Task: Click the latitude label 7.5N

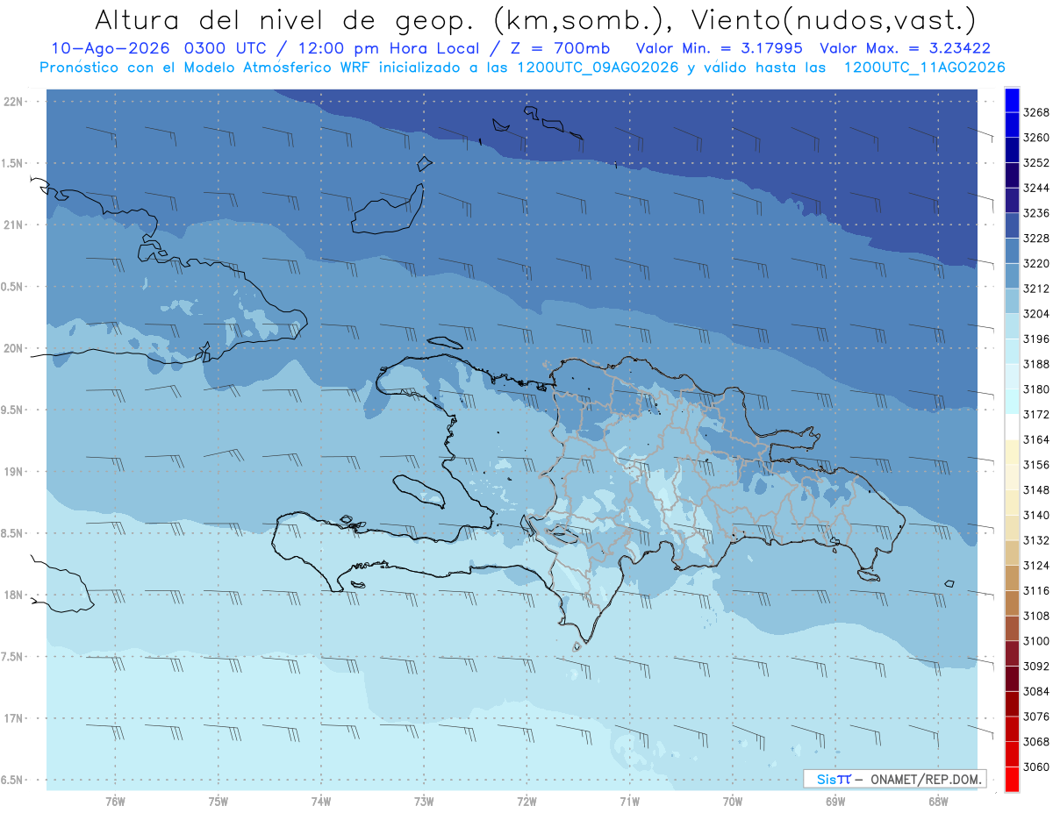Action: tap(12, 657)
